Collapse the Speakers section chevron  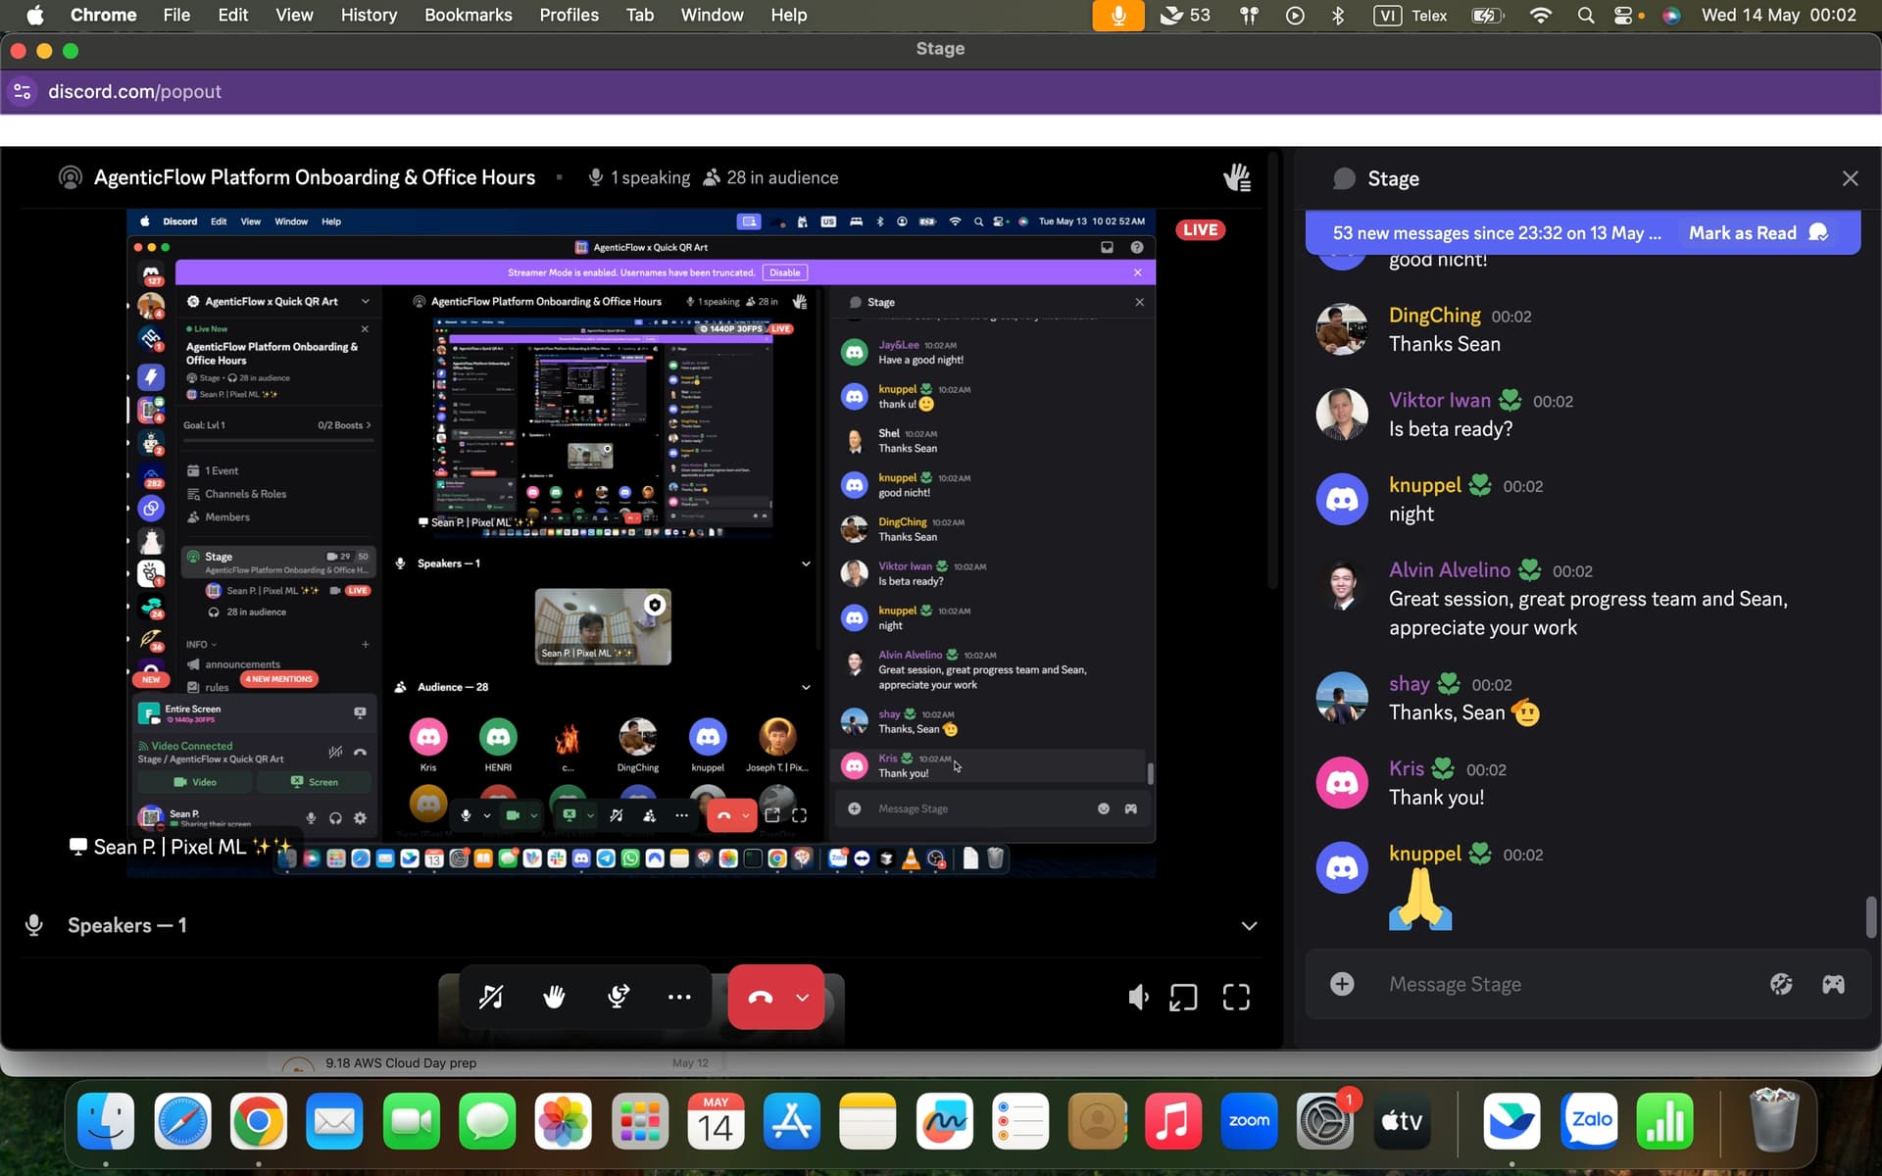(x=1249, y=926)
